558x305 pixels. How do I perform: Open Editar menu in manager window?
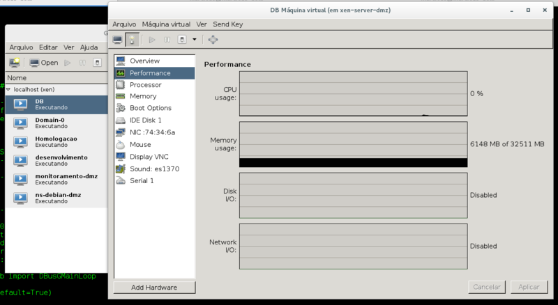point(48,47)
